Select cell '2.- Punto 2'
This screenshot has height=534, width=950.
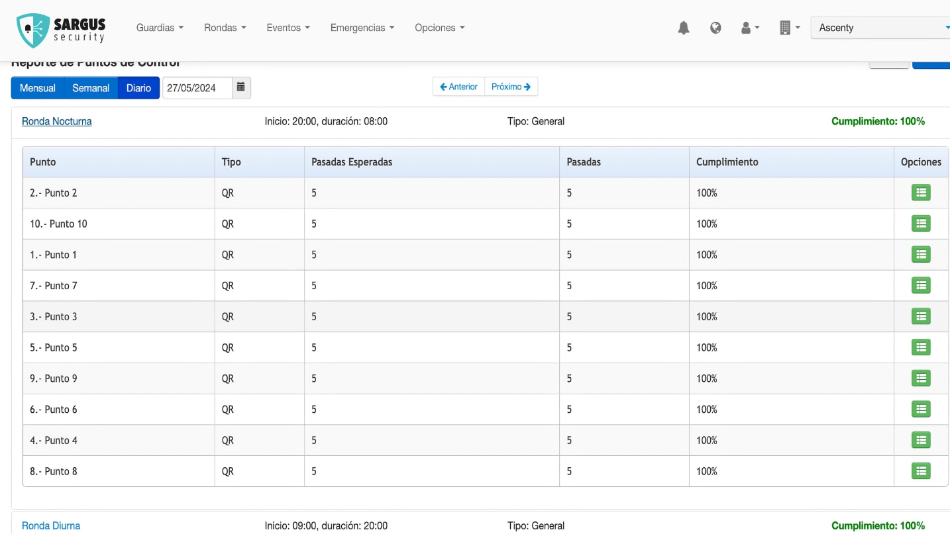click(x=119, y=193)
